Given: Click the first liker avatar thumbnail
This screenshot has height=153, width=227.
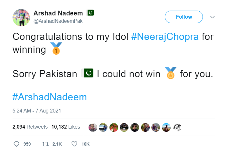Looking at the screenshot, I should tap(93, 127).
